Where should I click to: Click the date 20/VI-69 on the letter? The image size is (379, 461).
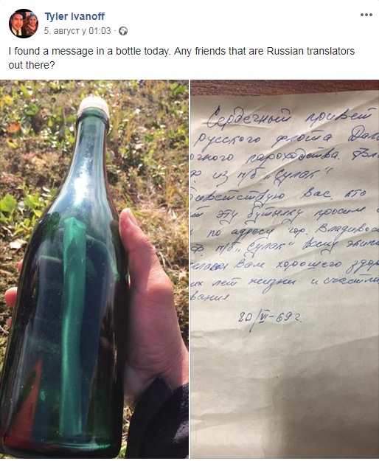coord(269,320)
